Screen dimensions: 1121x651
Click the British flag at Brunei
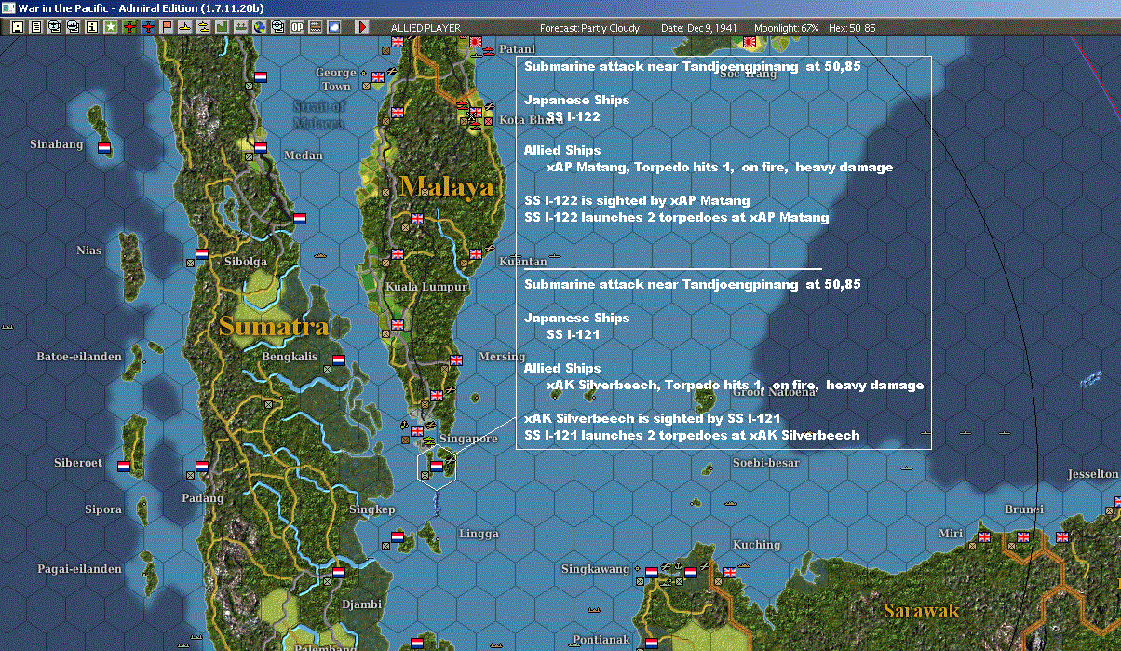point(1022,536)
